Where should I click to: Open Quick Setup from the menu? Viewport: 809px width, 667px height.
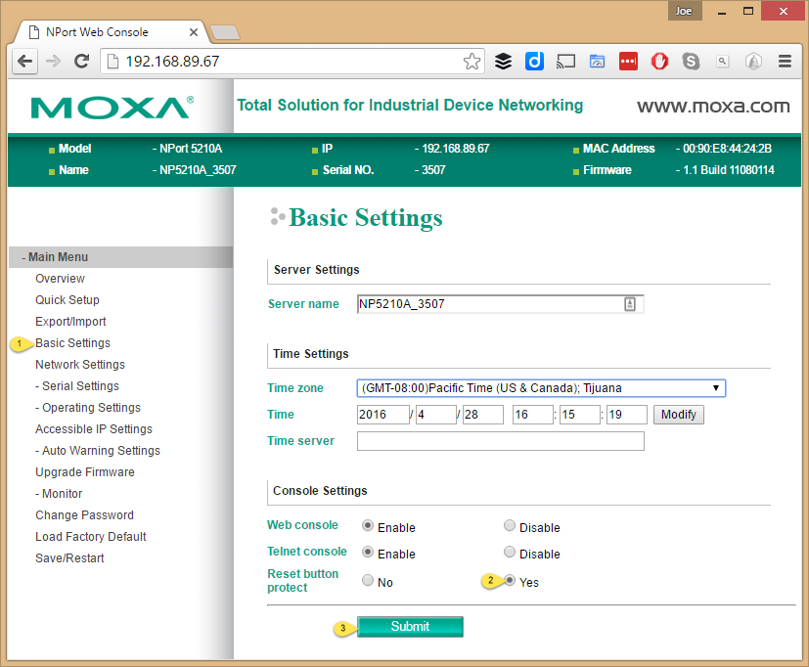click(x=67, y=300)
